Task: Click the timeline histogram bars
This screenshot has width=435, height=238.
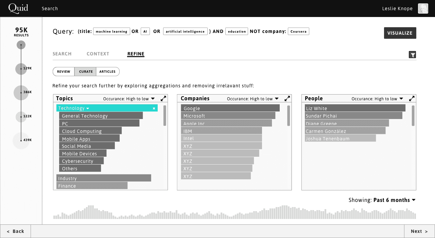Action: (234, 212)
